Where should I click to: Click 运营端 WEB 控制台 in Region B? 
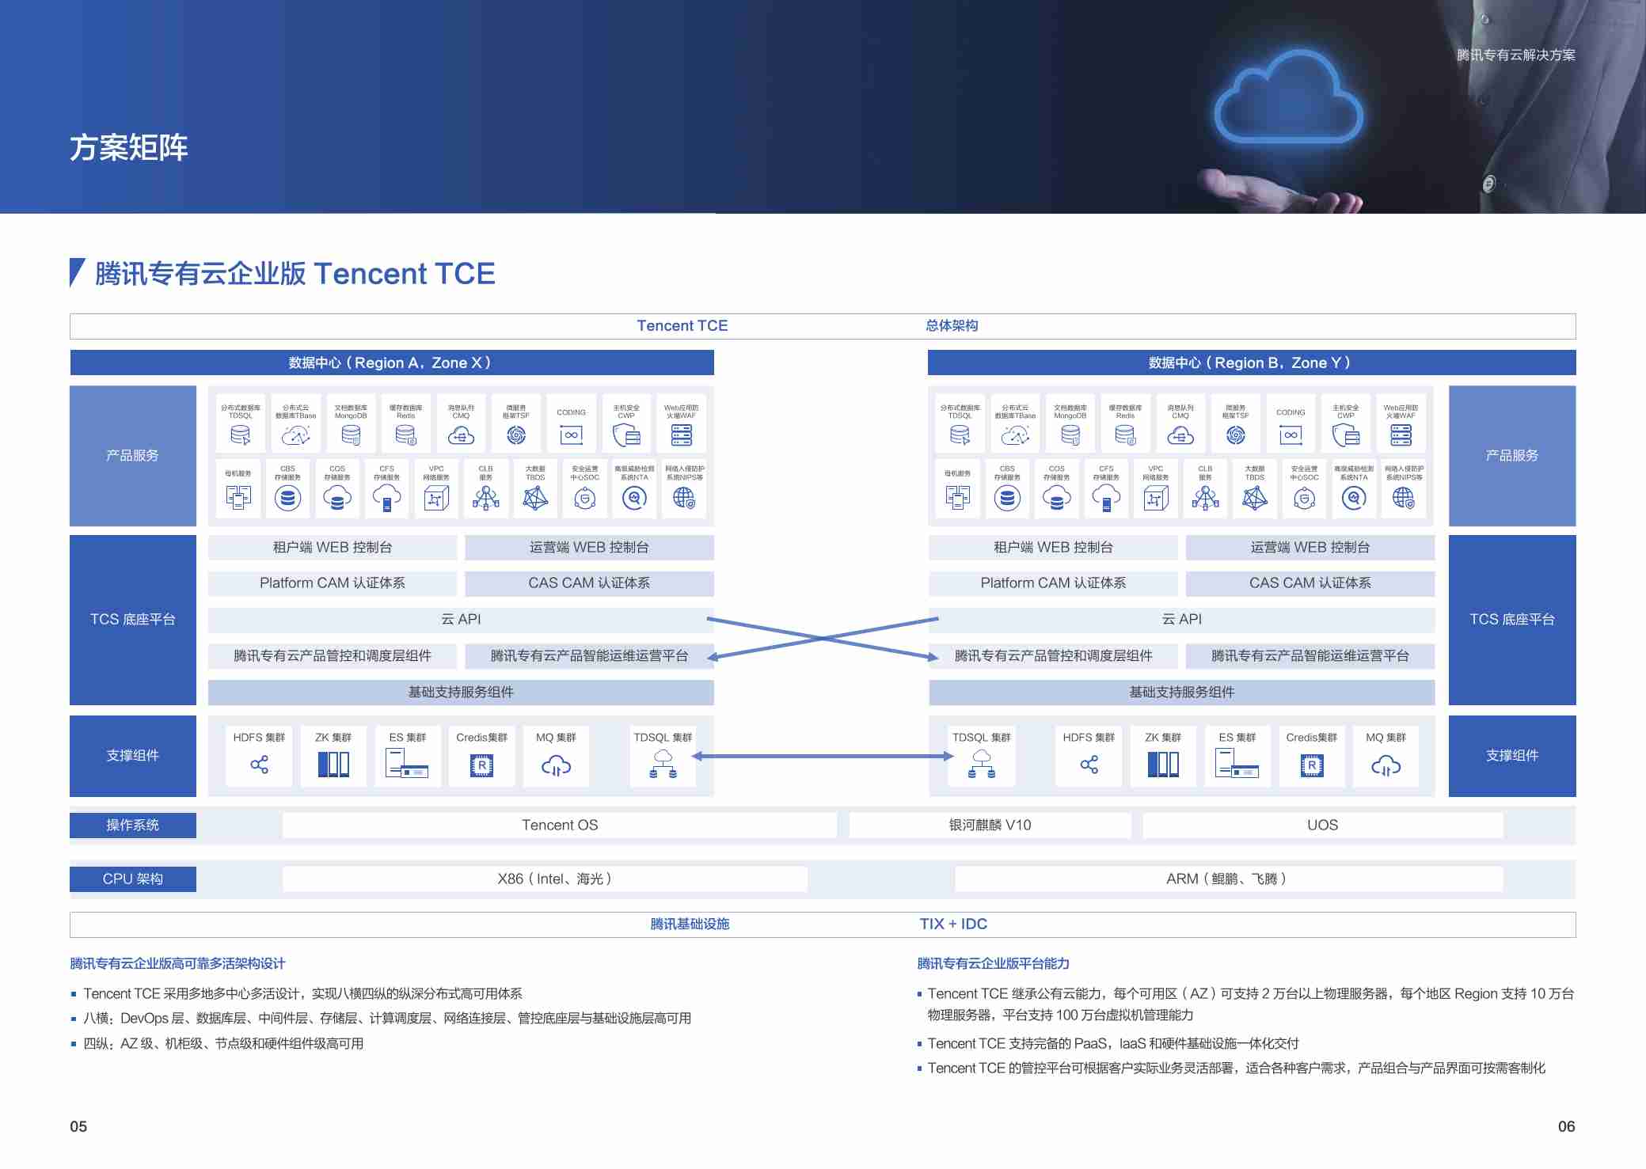pyautogui.click(x=1310, y=548)
